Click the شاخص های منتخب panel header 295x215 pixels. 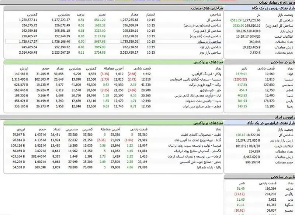[114, 8]
